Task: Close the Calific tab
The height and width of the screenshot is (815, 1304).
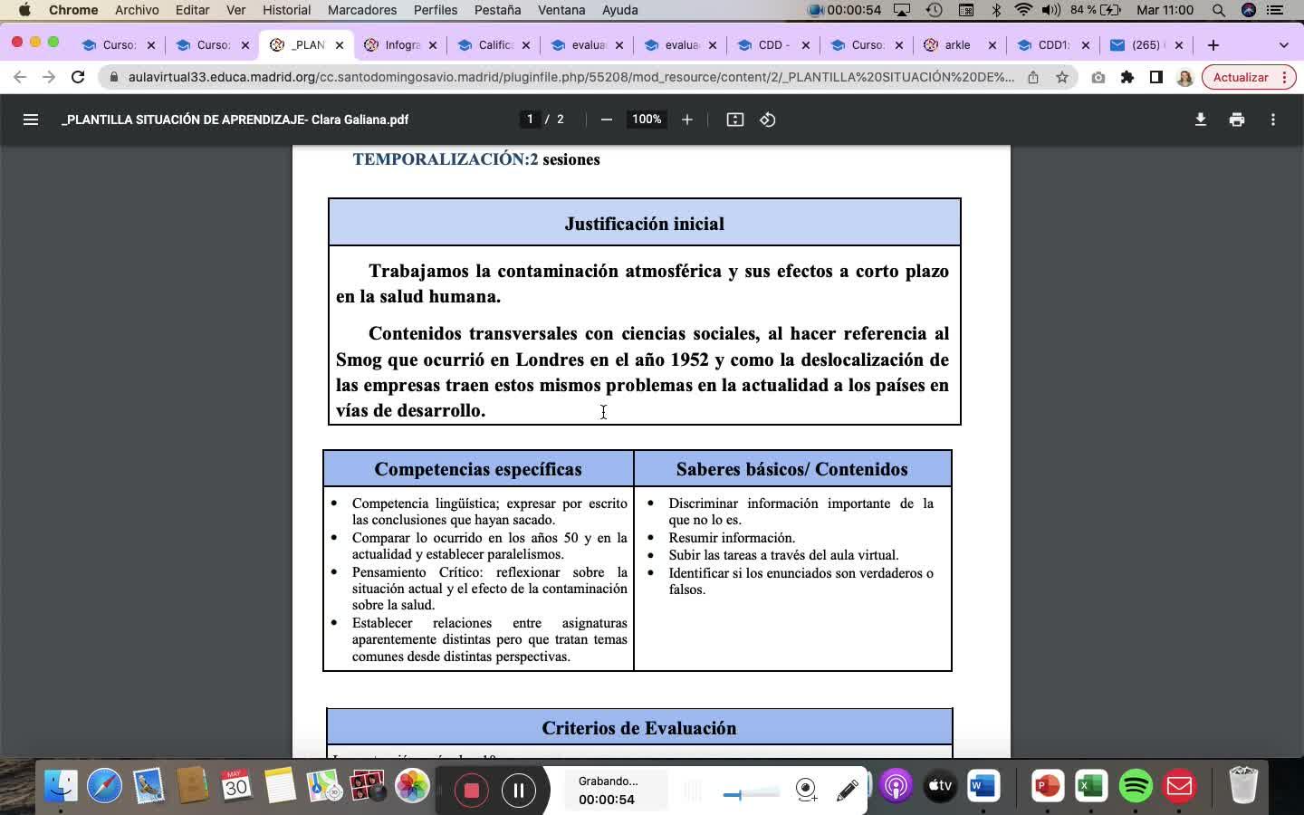Action: tap(525, 44)
